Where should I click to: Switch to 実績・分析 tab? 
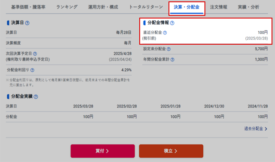(248, 7)
